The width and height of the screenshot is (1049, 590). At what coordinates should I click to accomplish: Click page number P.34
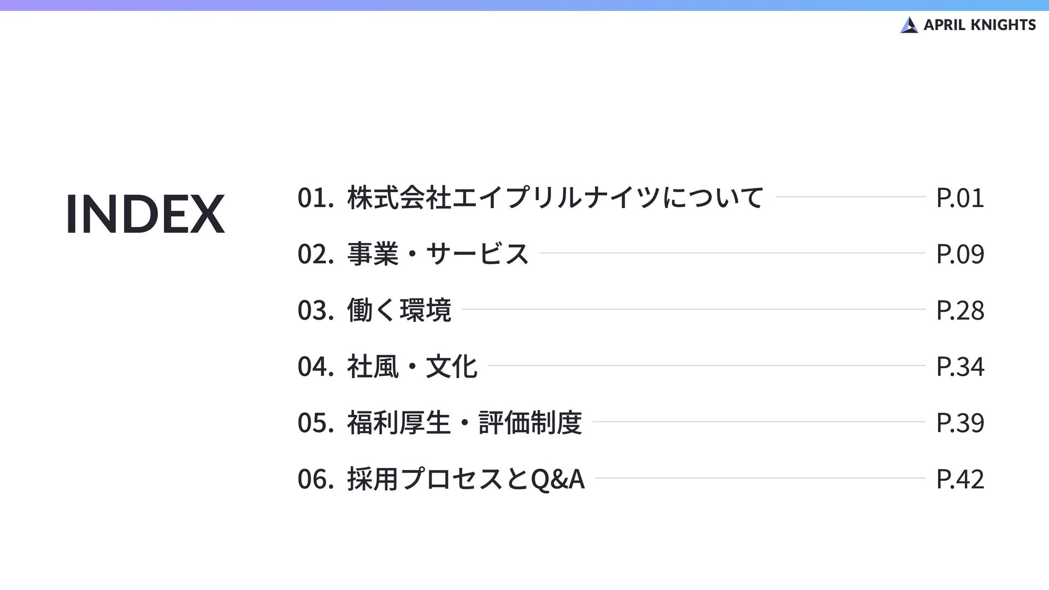tap(960, 367)
